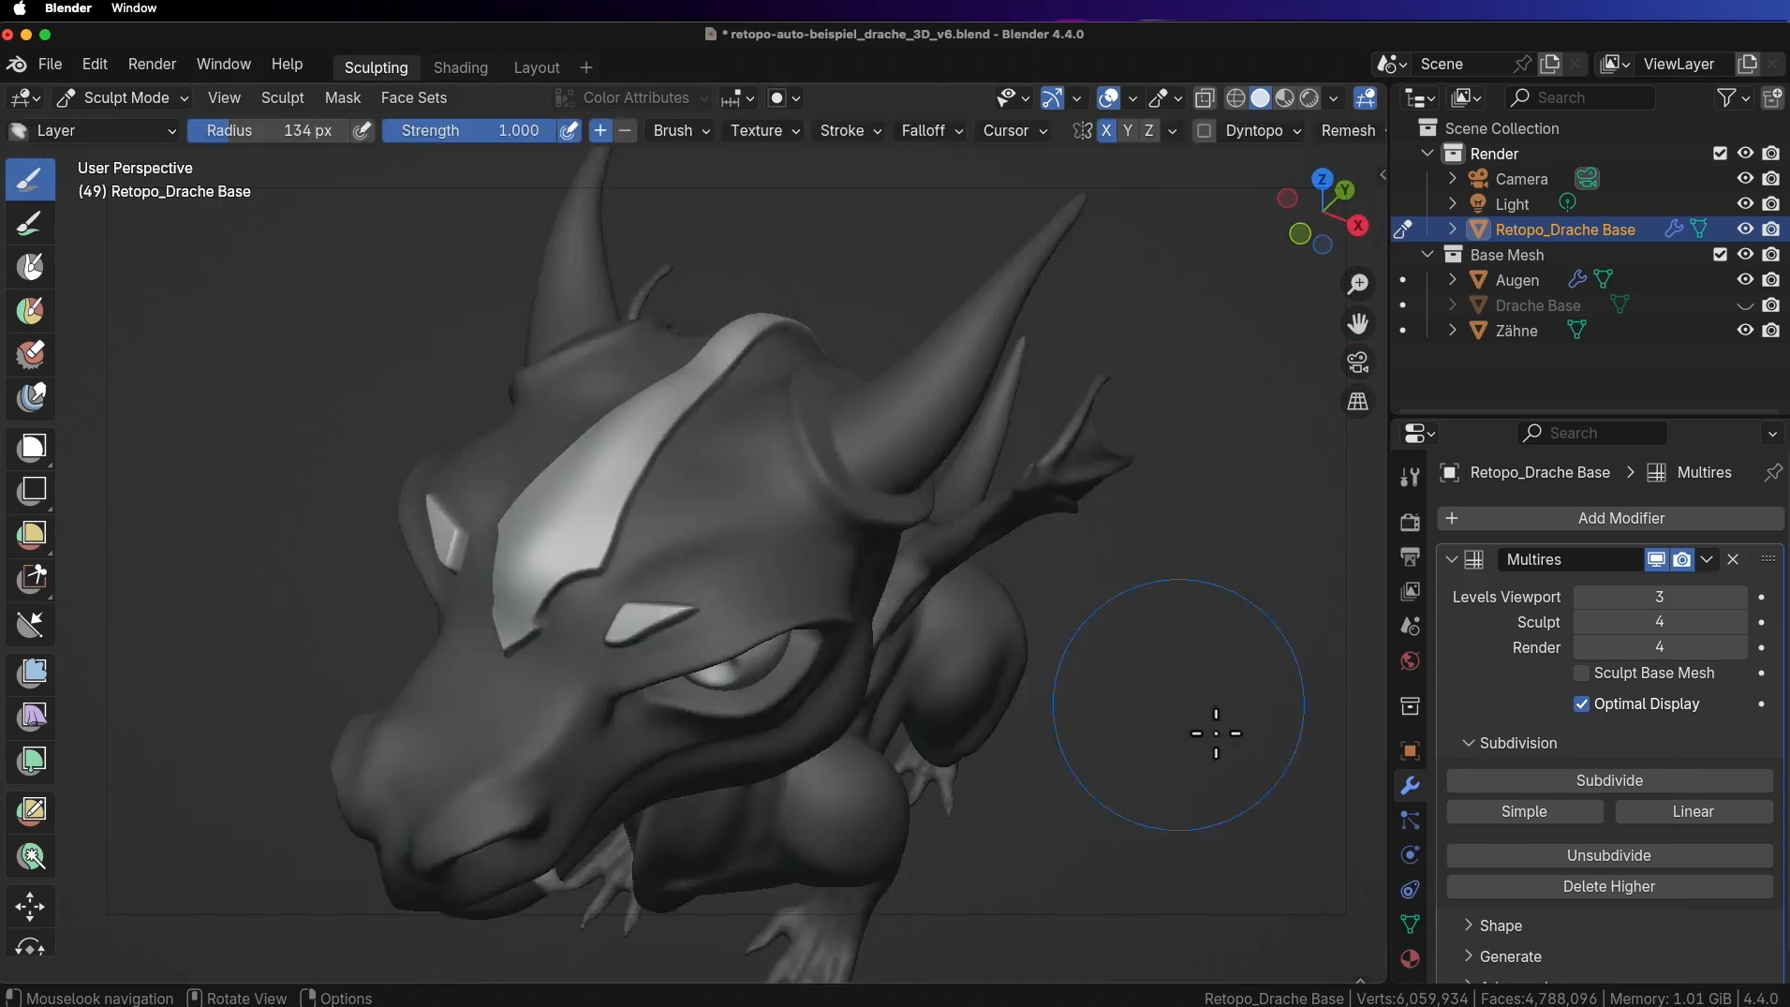Disable Camera in renders via camera icon
The height and width of the screenshot is (1007, 1790).
click(x=1771, y=178)
